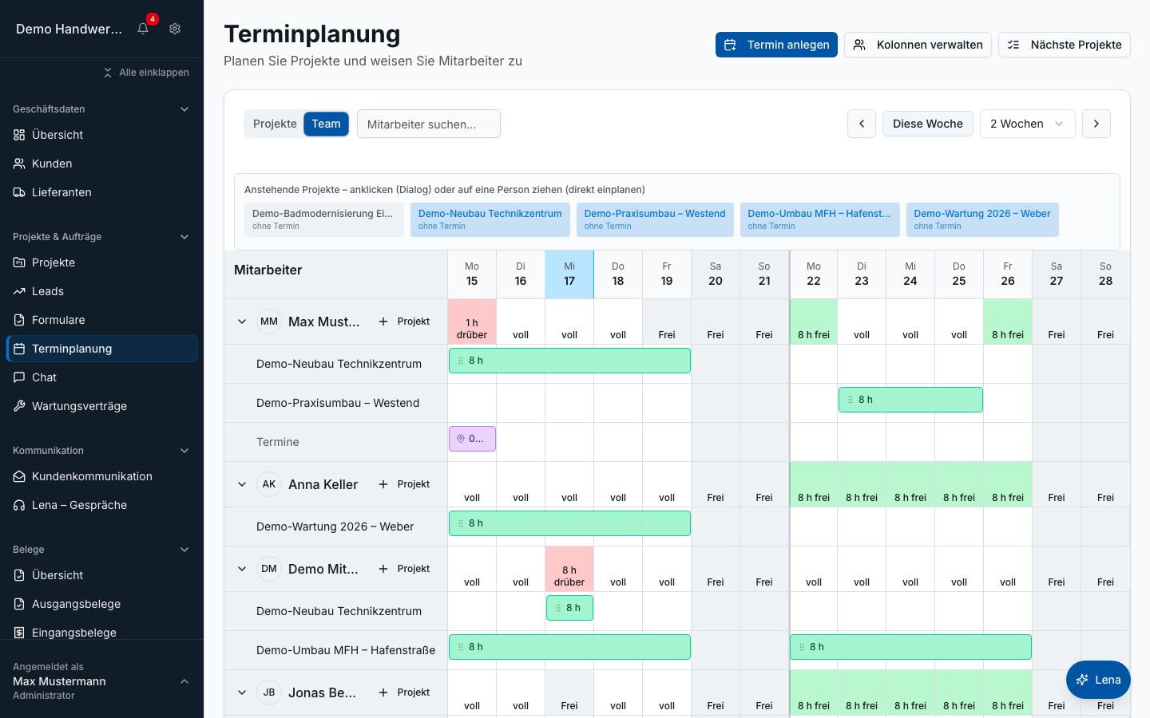This screenshot has height=718, width=1150.
Task: Click Demo-Praxisumbau 8 h bar on Di 23
Action: pos(910,400)
